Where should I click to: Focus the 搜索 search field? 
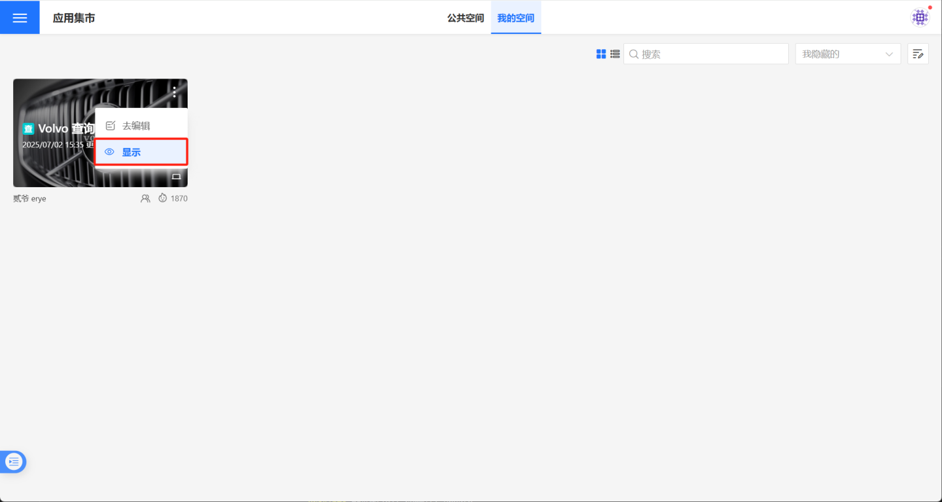point(713,54)
